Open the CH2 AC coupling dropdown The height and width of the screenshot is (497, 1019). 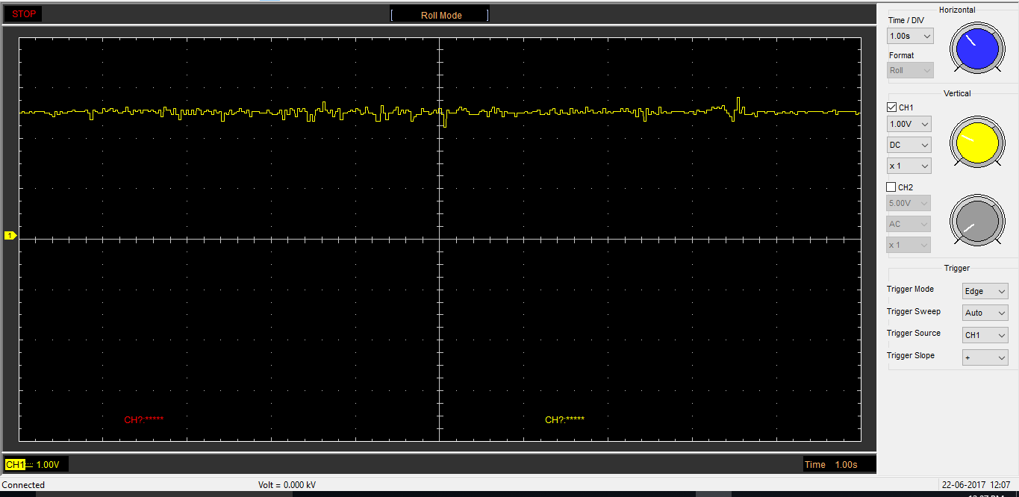[x=909, y=224]
